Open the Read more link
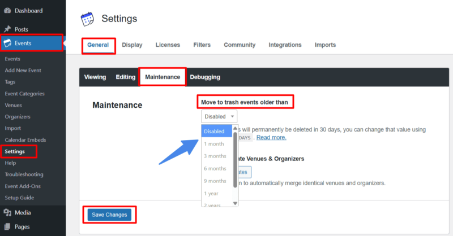 click(271, 137)
